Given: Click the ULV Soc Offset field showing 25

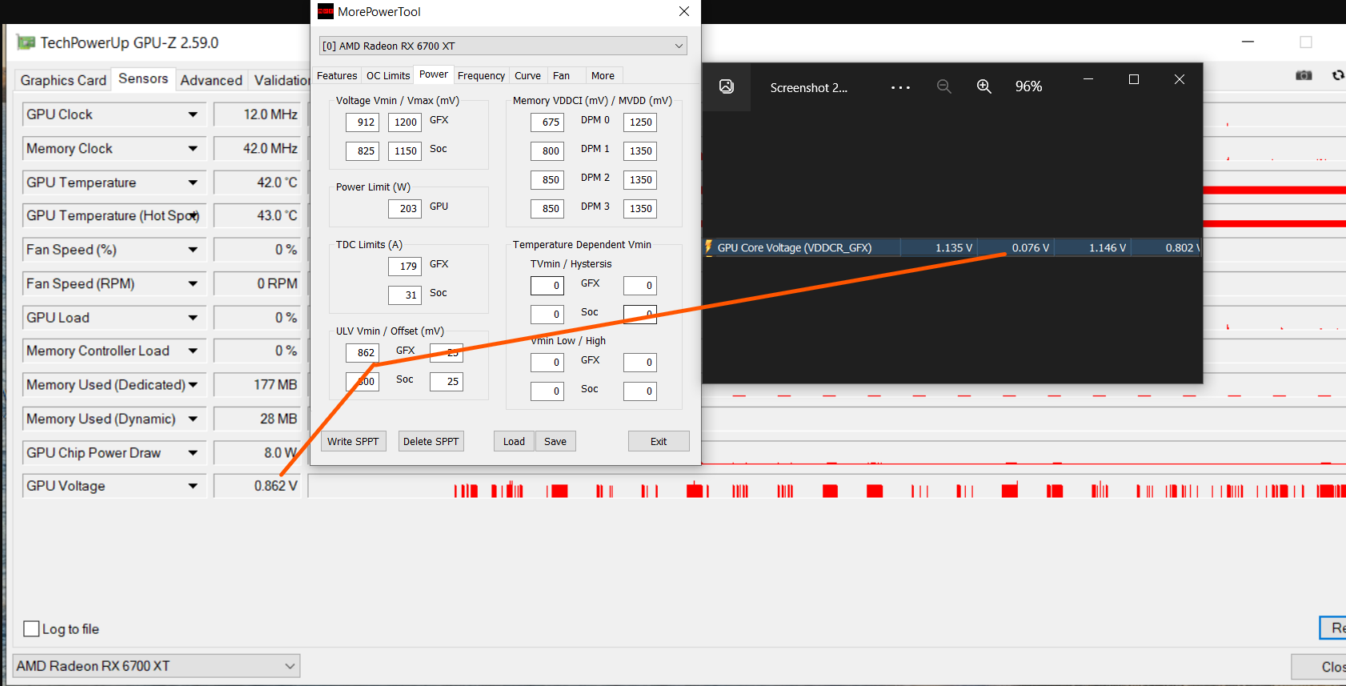Looking at the screenshot, I should pyautogui.click(x=447, y=381).
